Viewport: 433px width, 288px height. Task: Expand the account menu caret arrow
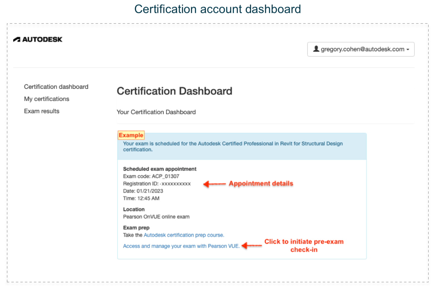(408, 50)
